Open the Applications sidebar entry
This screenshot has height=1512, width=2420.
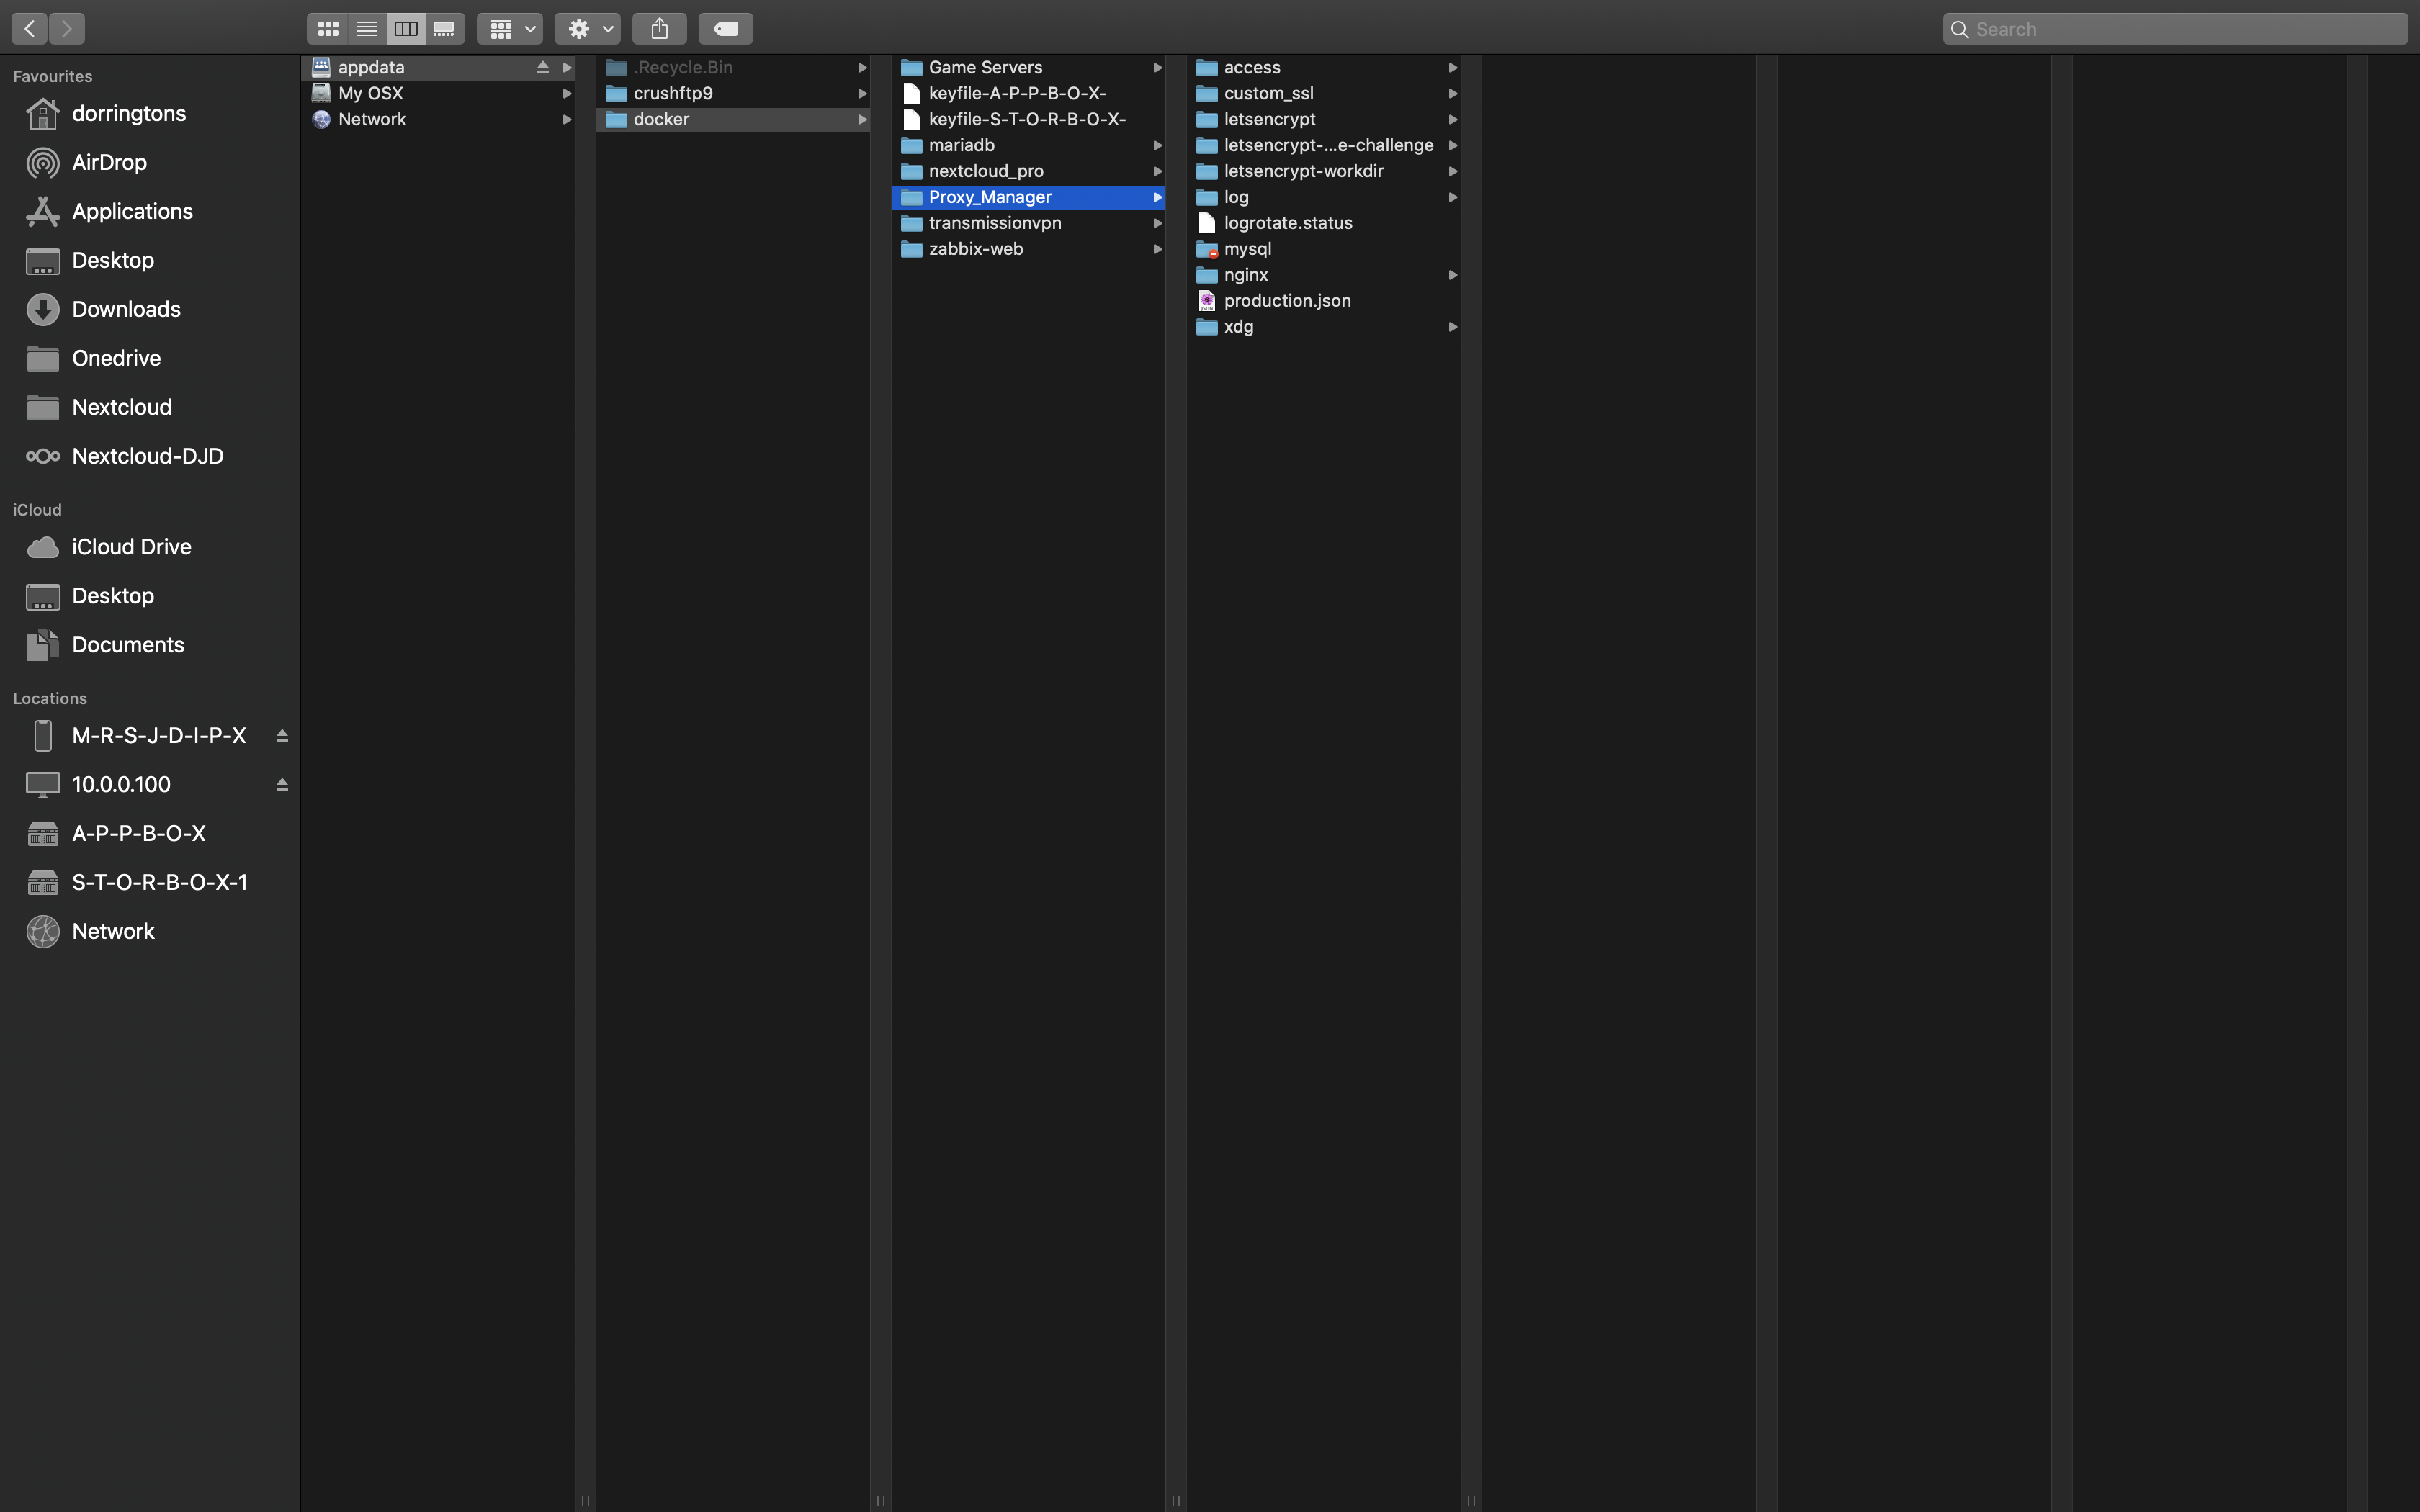pos(133,211)
